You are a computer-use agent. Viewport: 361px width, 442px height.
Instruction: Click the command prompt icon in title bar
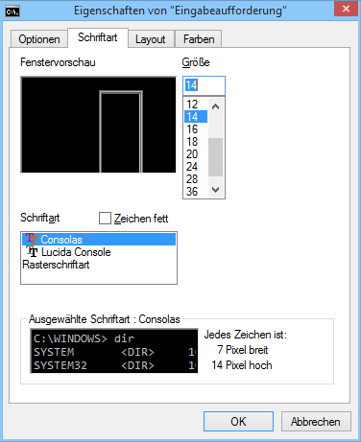pos(12,12)
